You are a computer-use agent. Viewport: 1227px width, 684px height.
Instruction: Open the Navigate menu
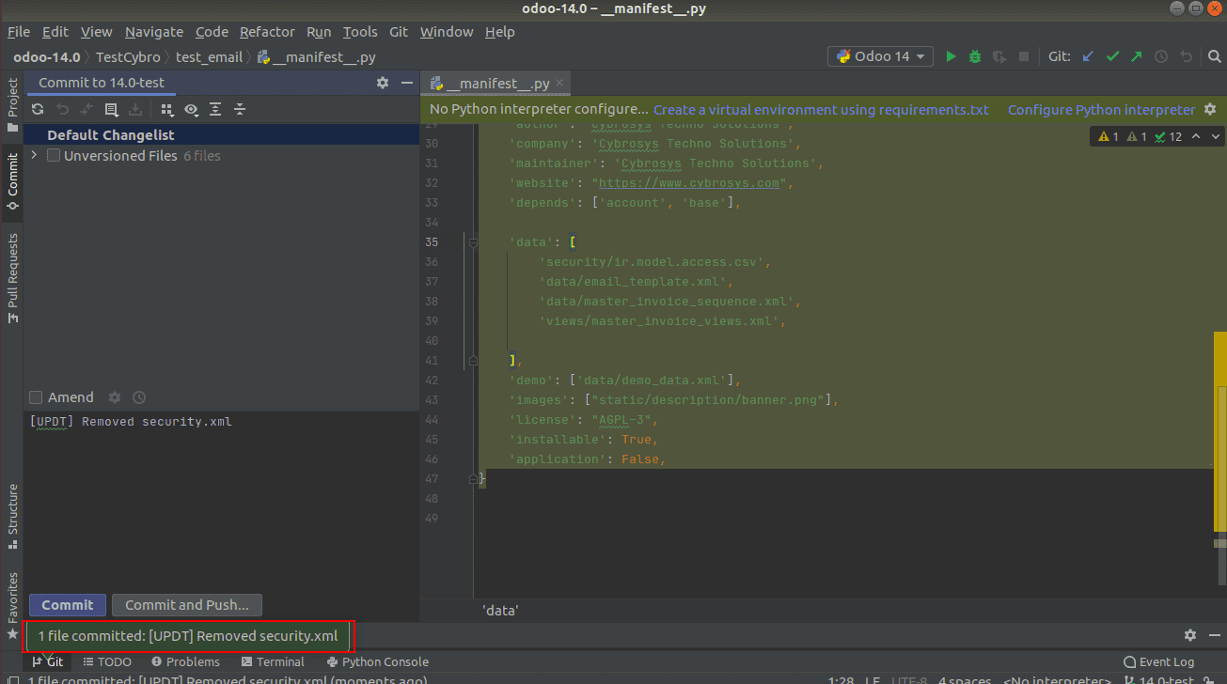(x=154, y=32)
